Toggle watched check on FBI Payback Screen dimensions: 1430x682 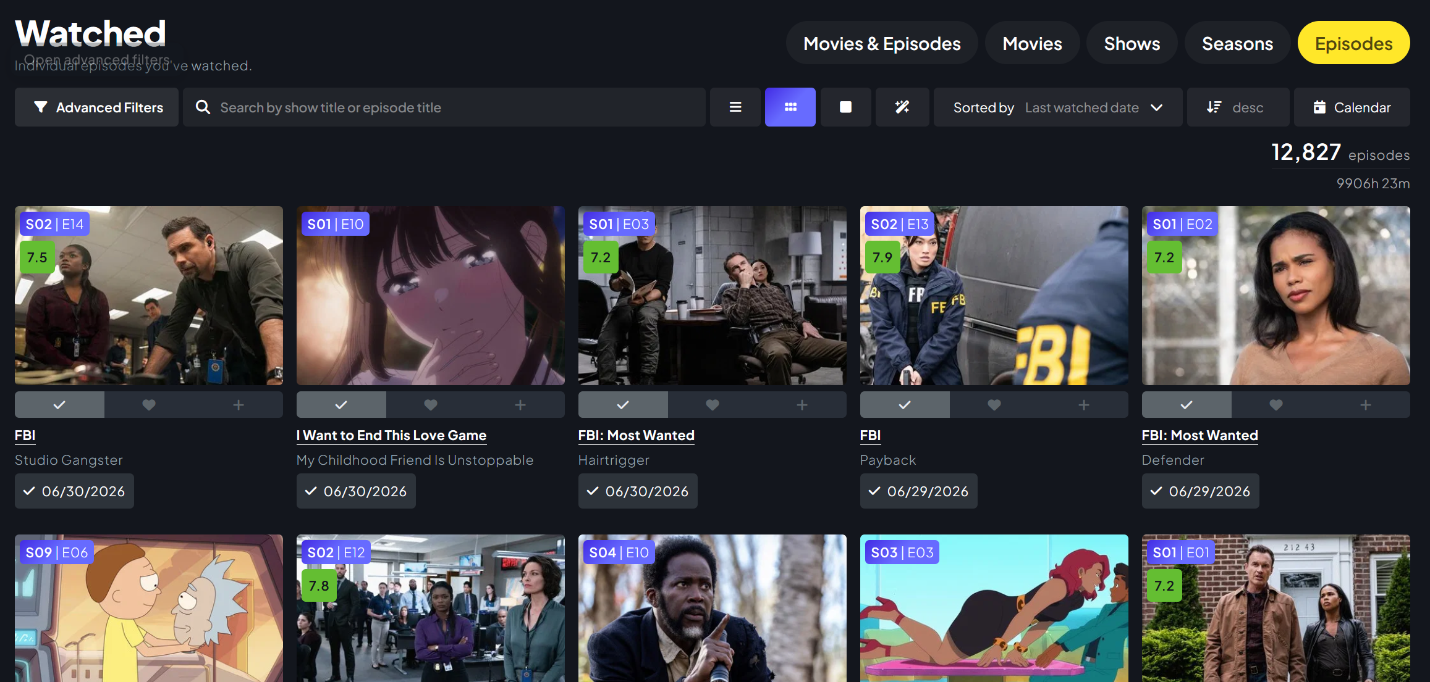pos(905,405)
